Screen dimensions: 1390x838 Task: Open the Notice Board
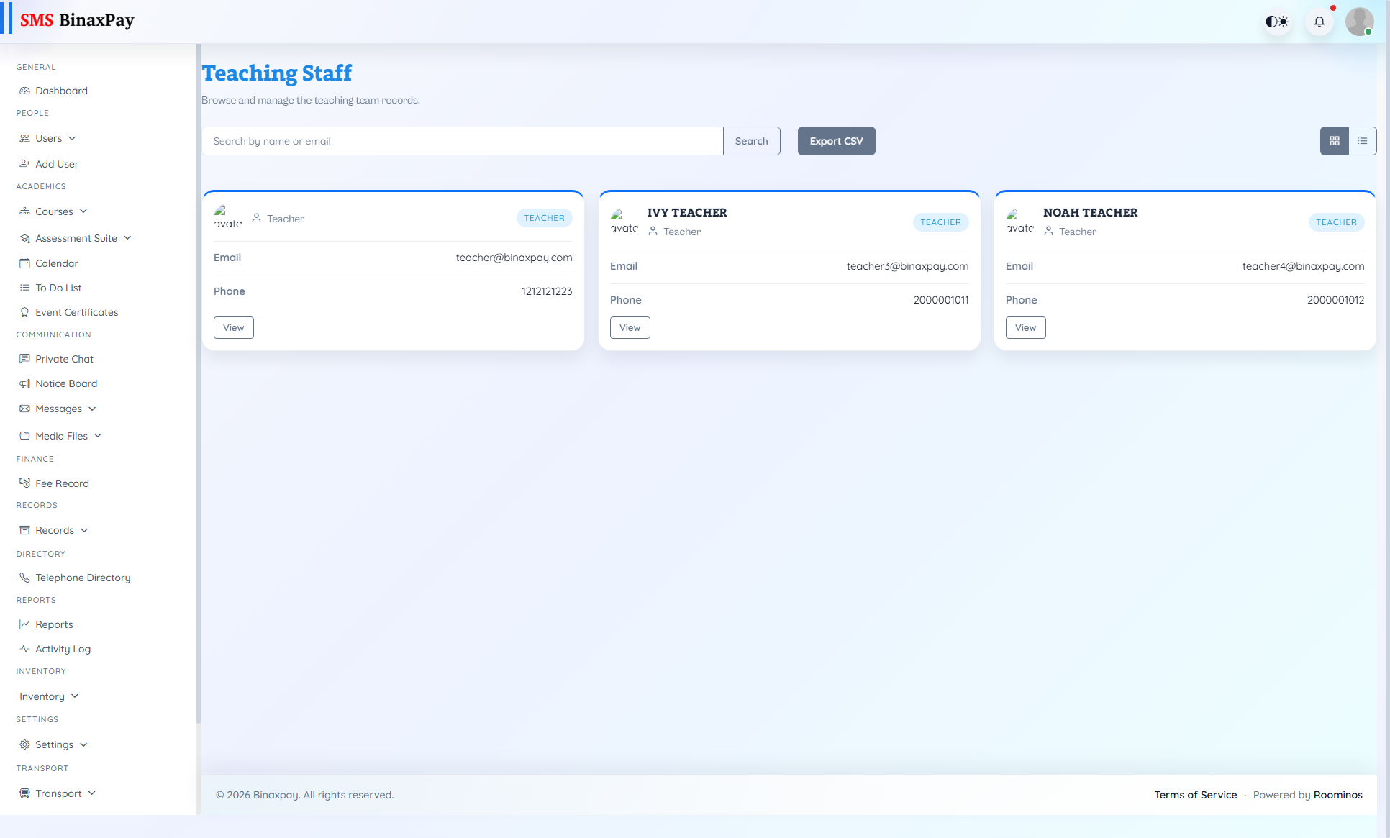[x=66, y=383]
